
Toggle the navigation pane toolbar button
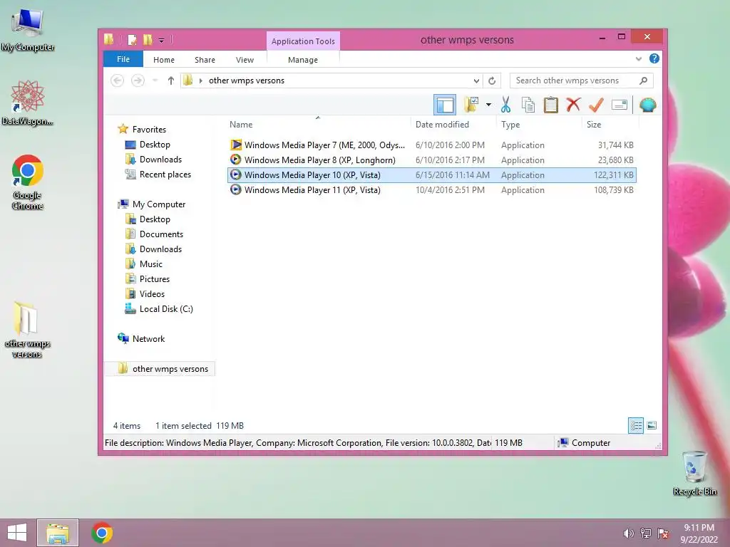click(x=445, y=105)
